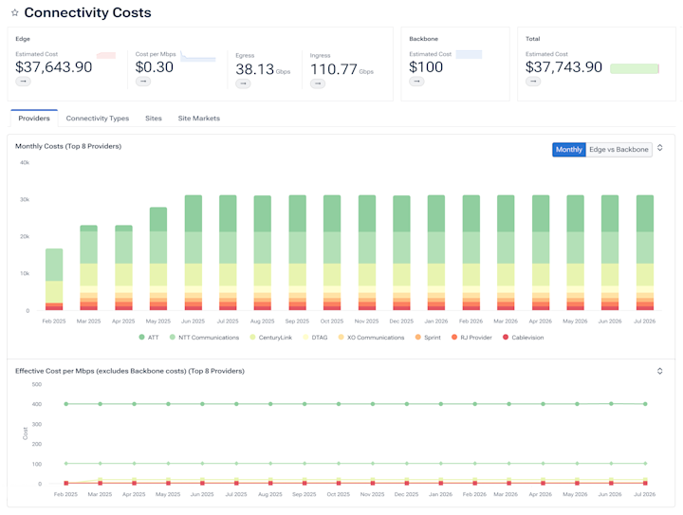683x515 pixels.
Task: Click Feb 2025 point on 400 cost line
Action: pos(66,404)
